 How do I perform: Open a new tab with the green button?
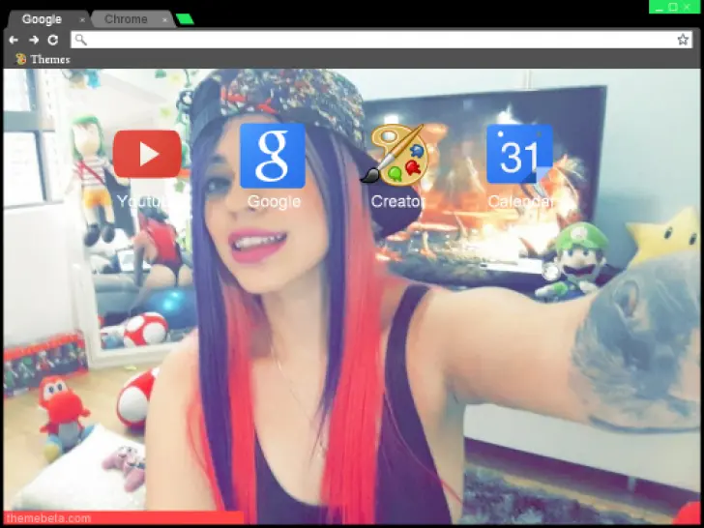[185, 19]
